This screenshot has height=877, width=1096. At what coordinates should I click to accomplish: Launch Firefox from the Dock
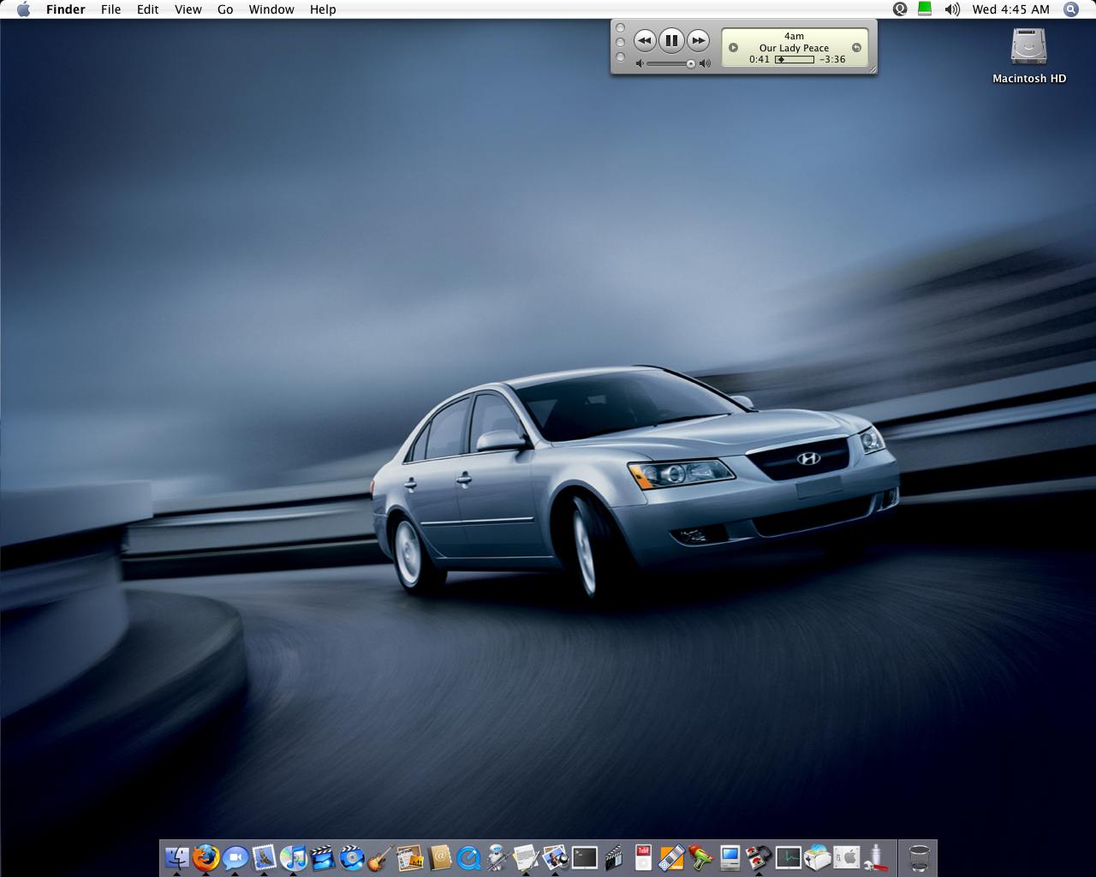click(x=206, y=857)
